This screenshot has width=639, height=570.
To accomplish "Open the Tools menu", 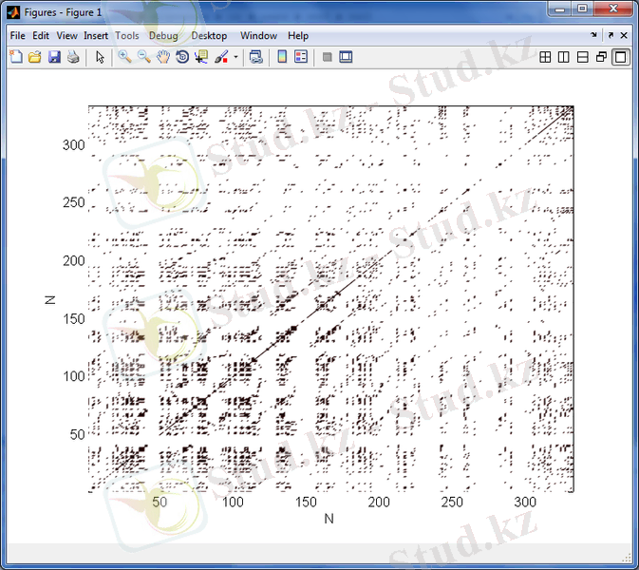I will point(127,36).
